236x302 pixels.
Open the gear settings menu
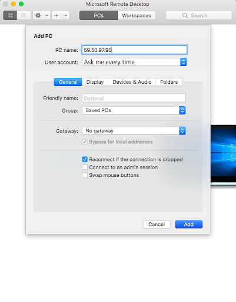38,15
